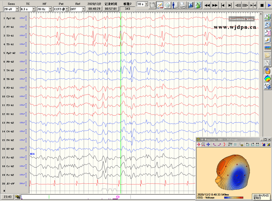Click the EEG voltage color scale bar
272x201 pixels.
pos(233,198)
